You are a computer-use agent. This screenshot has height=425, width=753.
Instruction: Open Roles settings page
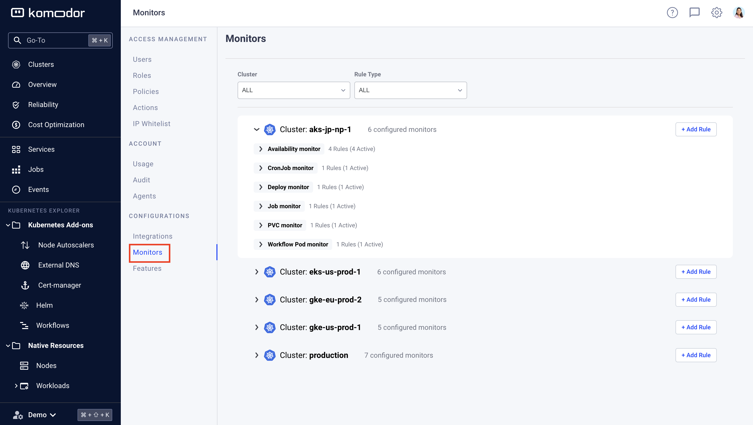[142, 76]
